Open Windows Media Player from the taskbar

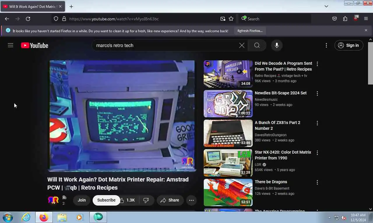coord(79,217)
